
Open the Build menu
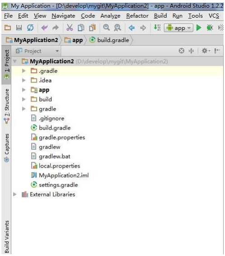coord(160,16)
